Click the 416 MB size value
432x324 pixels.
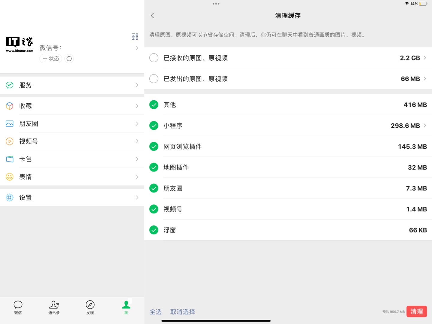(x=415, y=105)
